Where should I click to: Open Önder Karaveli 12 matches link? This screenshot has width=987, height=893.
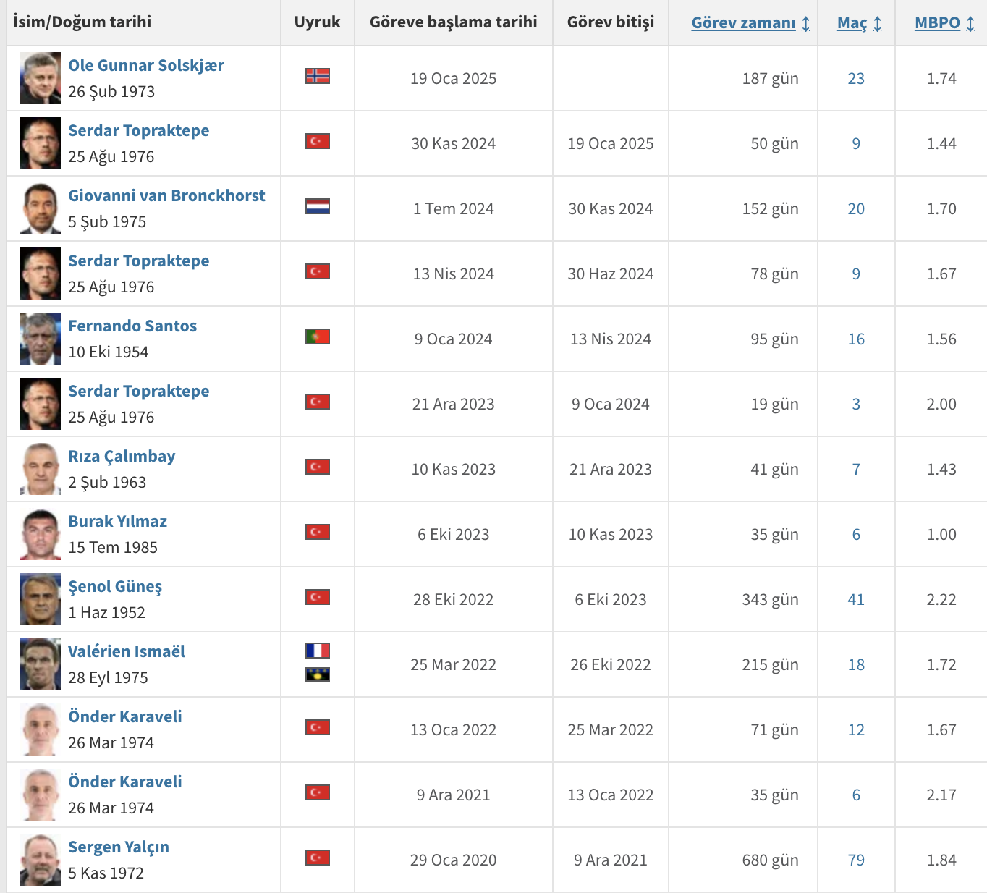tap(856, 729)
